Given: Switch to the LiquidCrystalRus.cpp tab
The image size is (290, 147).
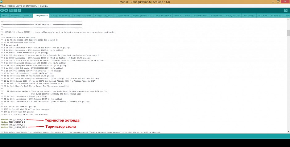Looking at the screenshot, I should pyautogui.click(x=142, y=15).
